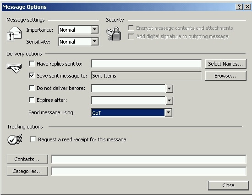This screenshot has height=195, width=252.
Task: Click the Categories text field
Action: click(149, 171)
